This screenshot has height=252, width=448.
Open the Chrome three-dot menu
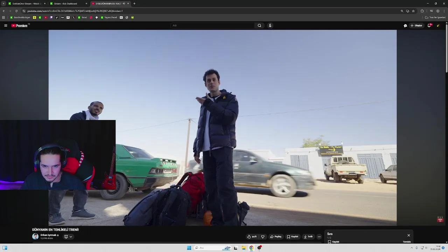point(444,11)
